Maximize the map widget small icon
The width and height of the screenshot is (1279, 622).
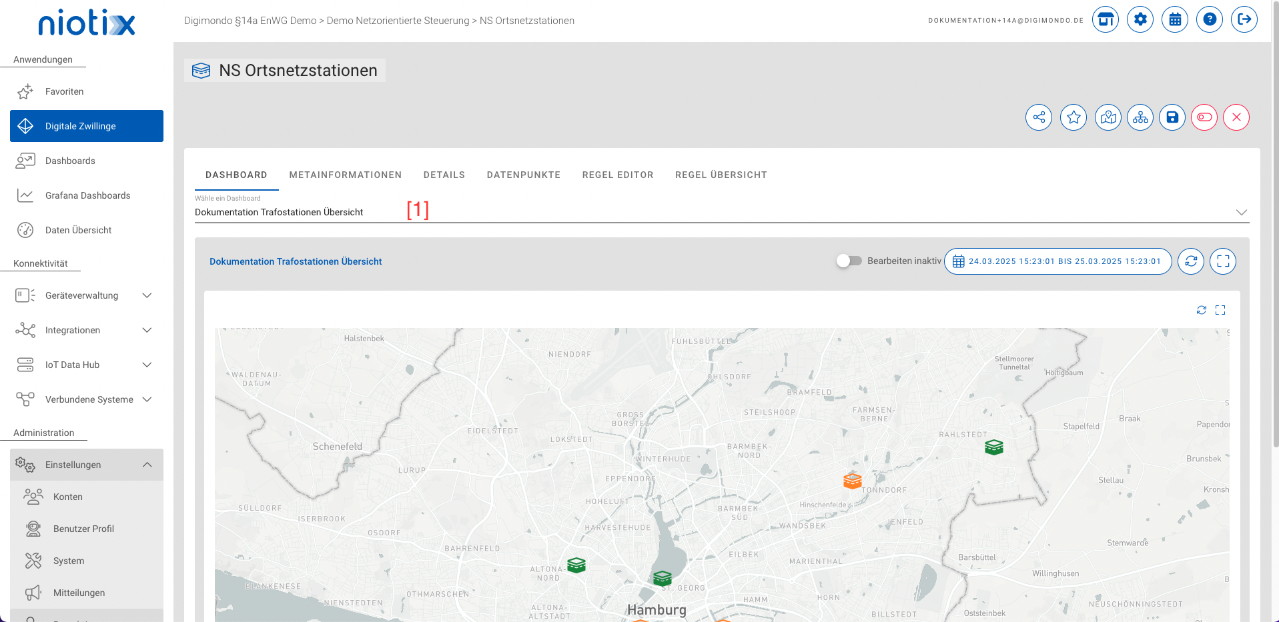pyautogui.click(x=1220, y=310)
